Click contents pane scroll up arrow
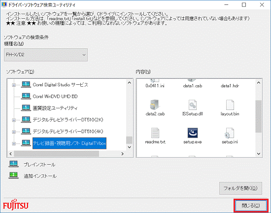Screen dimensions: 271x213 259,83
